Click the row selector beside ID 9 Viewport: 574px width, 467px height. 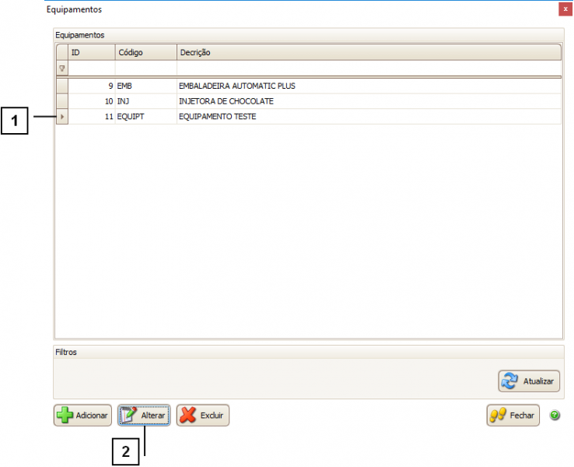point(61,86)
